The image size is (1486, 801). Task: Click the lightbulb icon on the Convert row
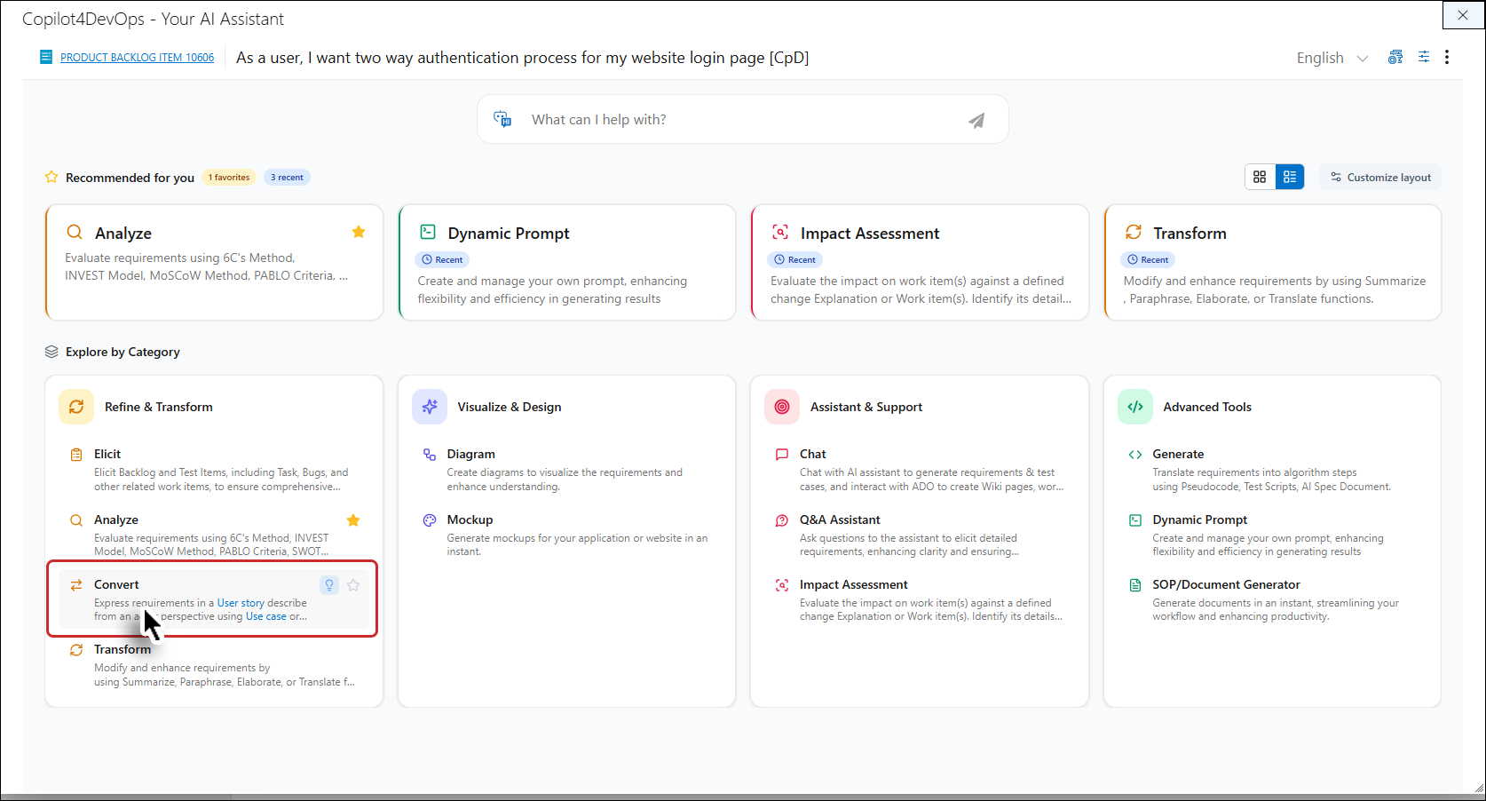click(329, 584)
